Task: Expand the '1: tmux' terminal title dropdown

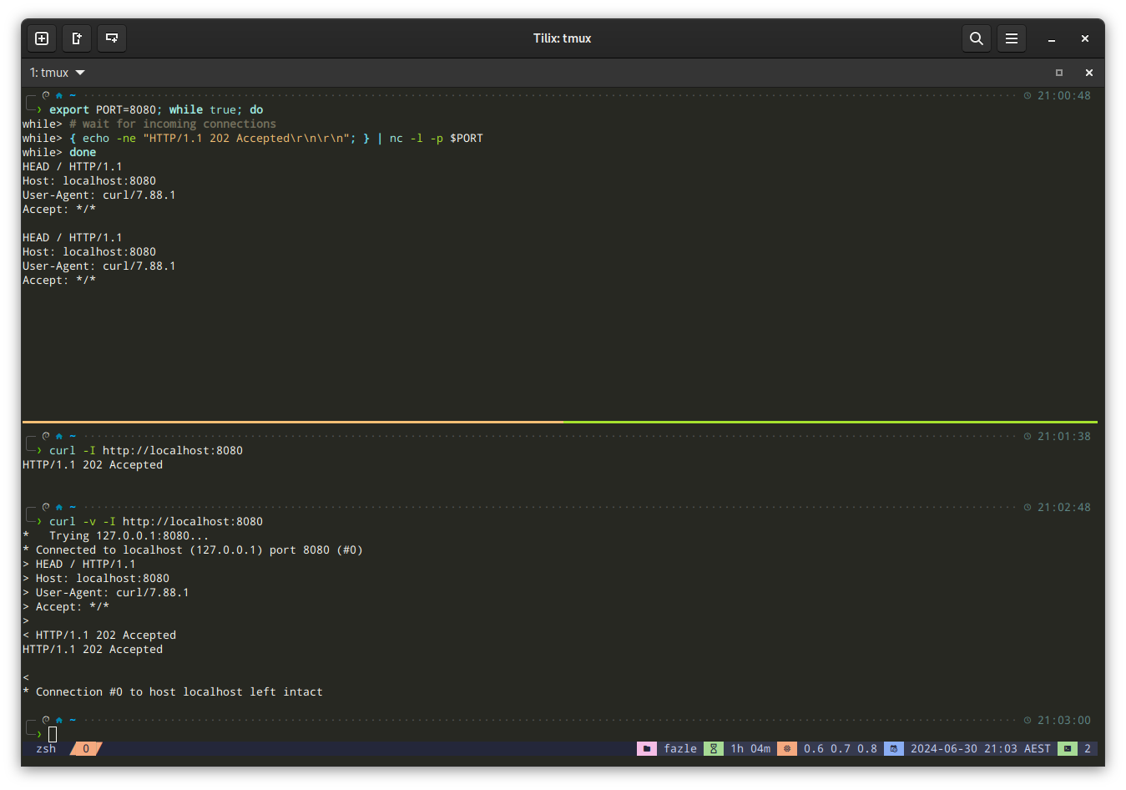Action: click(x=58, y=73)
